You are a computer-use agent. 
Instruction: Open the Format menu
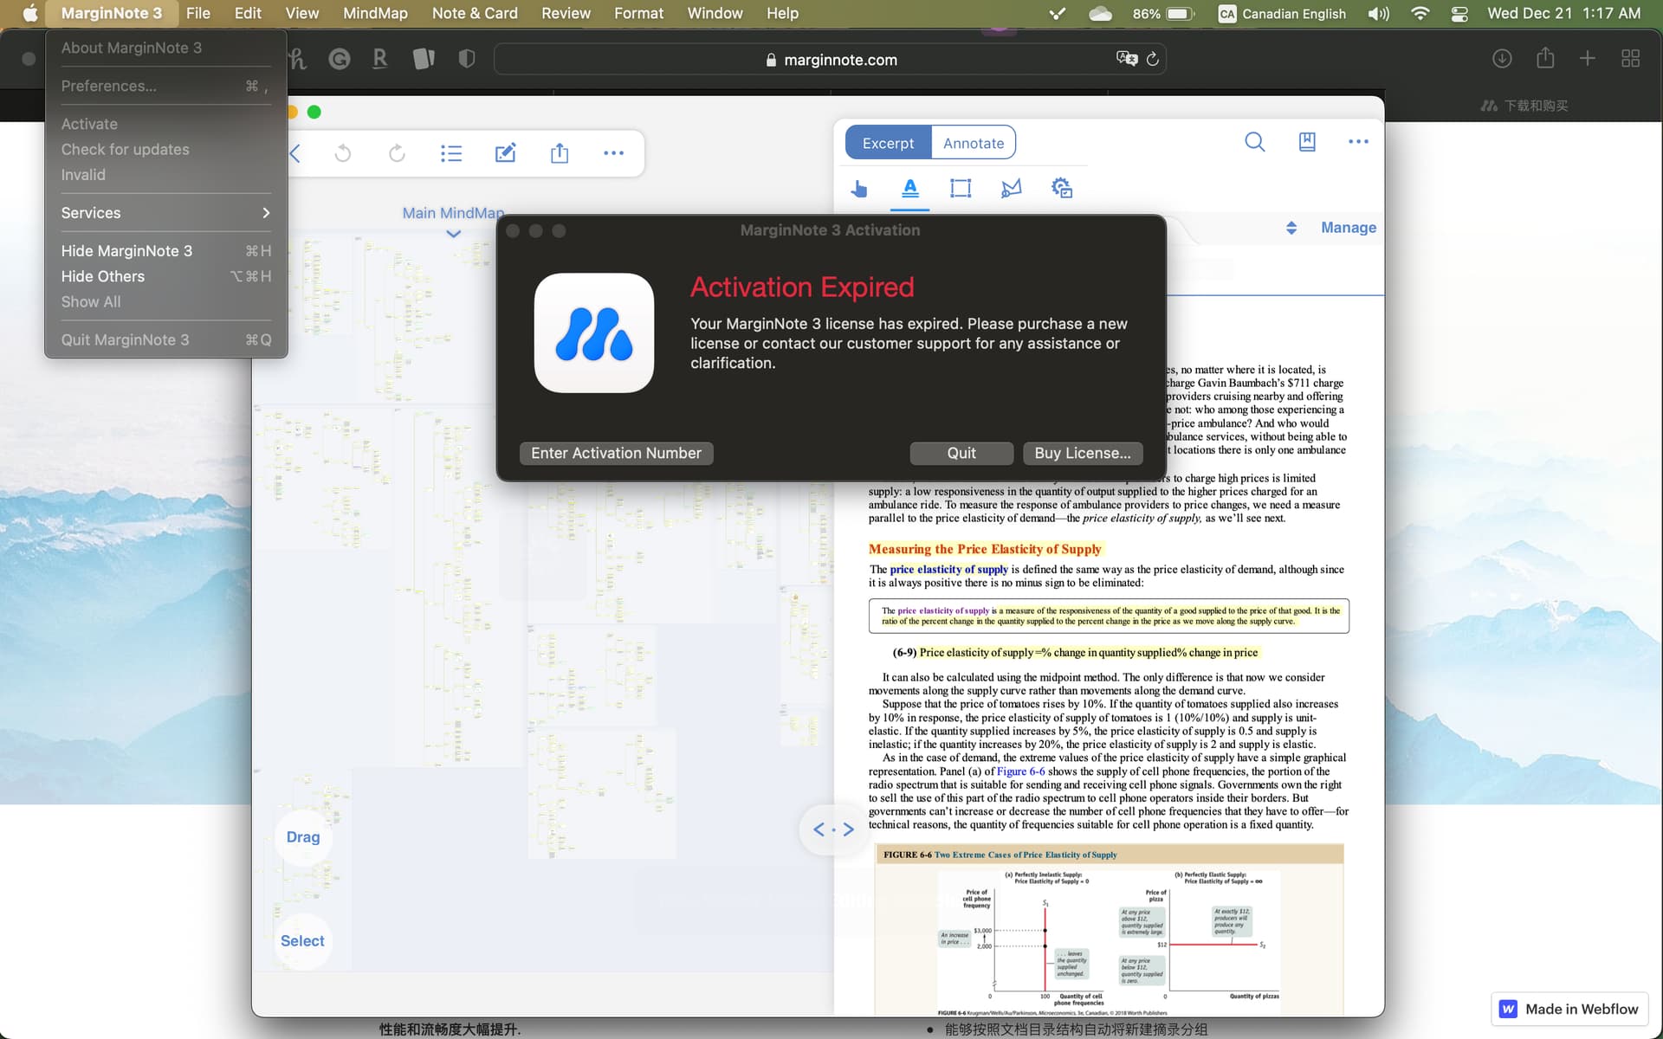click(x=638, y=13)
